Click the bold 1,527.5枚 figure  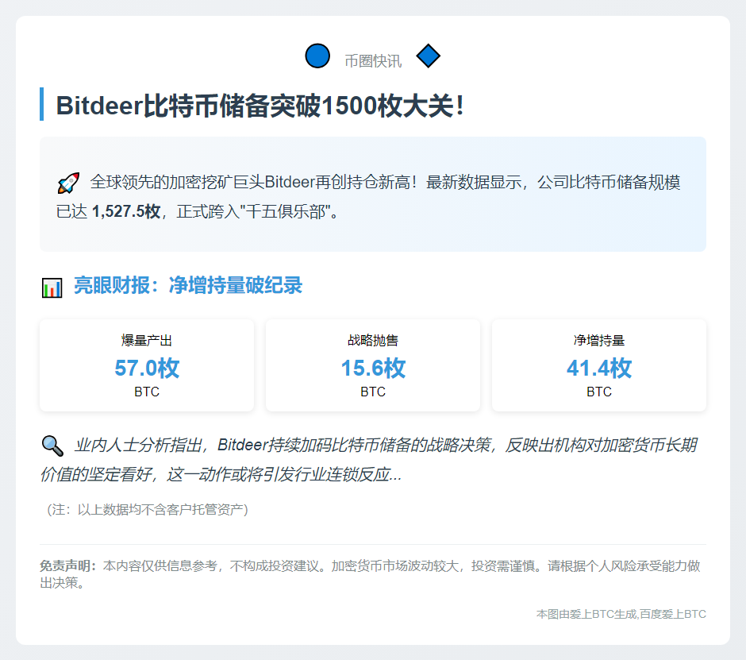click(126, 211)
